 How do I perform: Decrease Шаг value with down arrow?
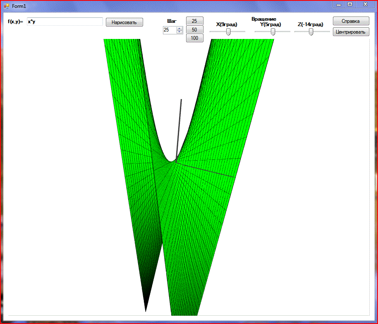pos(179,31)
